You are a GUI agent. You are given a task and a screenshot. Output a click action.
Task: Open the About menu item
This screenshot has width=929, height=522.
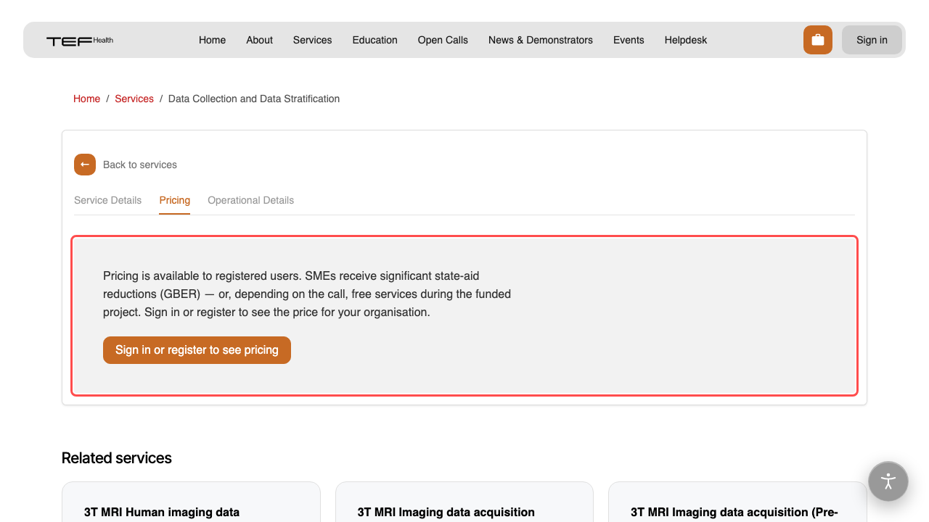coord(259,40)
